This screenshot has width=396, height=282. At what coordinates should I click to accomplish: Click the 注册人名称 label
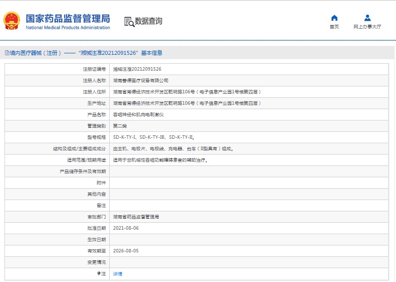click(x=94, y=81)
